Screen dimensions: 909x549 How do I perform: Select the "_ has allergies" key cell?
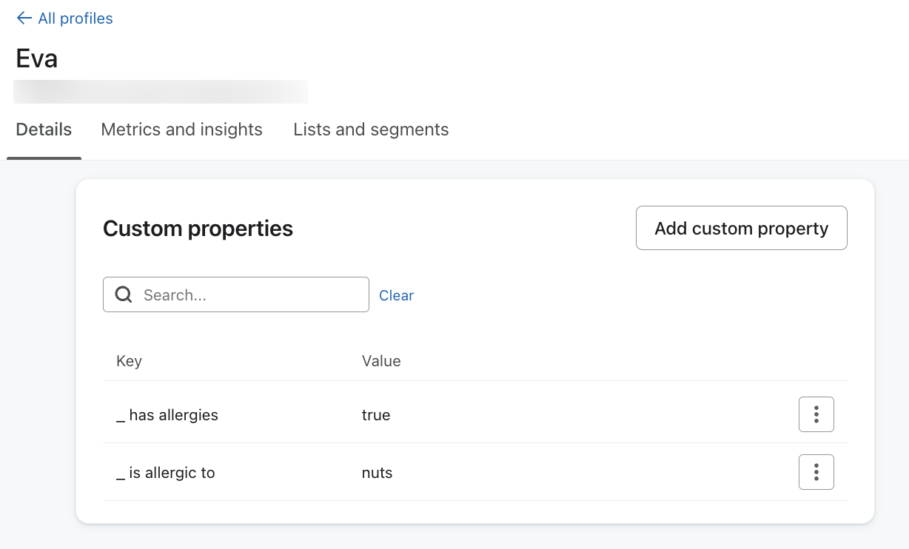(167, 415)
